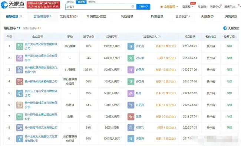Open the 历史信息 tab
This screenshot has width=241, height=146.
[157, 16]
